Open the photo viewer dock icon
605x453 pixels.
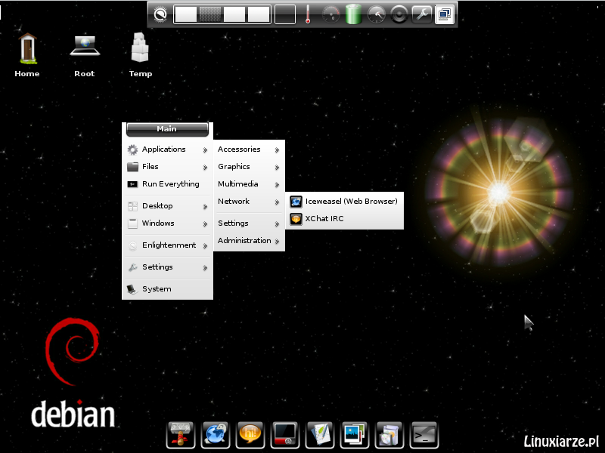[x=355, y=434]
